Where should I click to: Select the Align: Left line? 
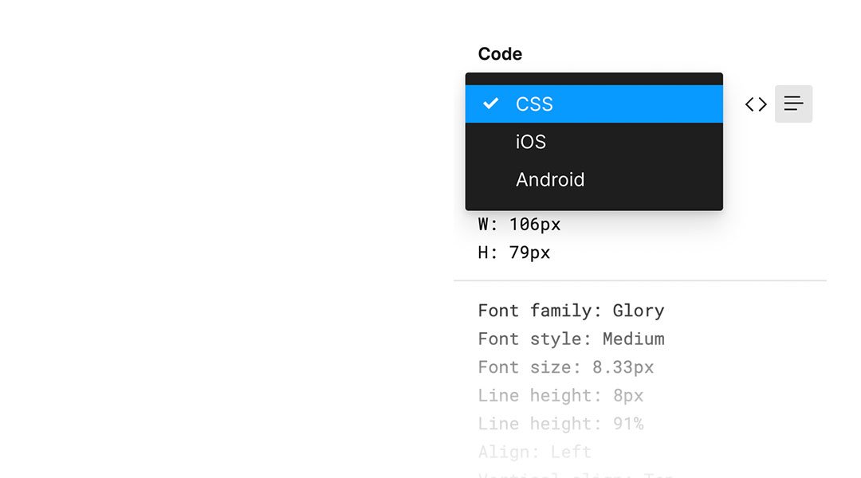(534, 453)
